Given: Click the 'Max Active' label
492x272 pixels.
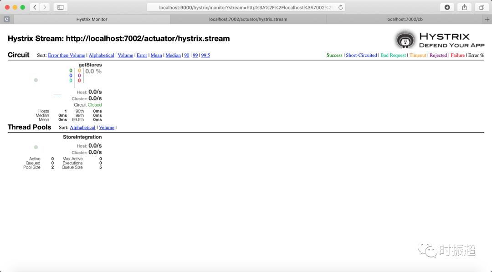Looking at the screenshot, I should coord(72,159).
